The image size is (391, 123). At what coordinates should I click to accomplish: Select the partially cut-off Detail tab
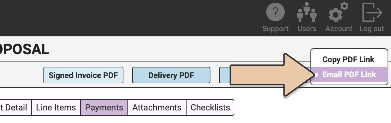(x=16, y=107)
